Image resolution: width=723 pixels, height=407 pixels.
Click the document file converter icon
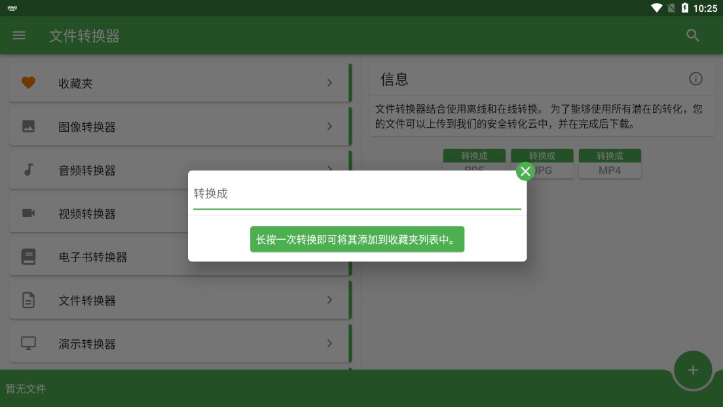point(29,300)
